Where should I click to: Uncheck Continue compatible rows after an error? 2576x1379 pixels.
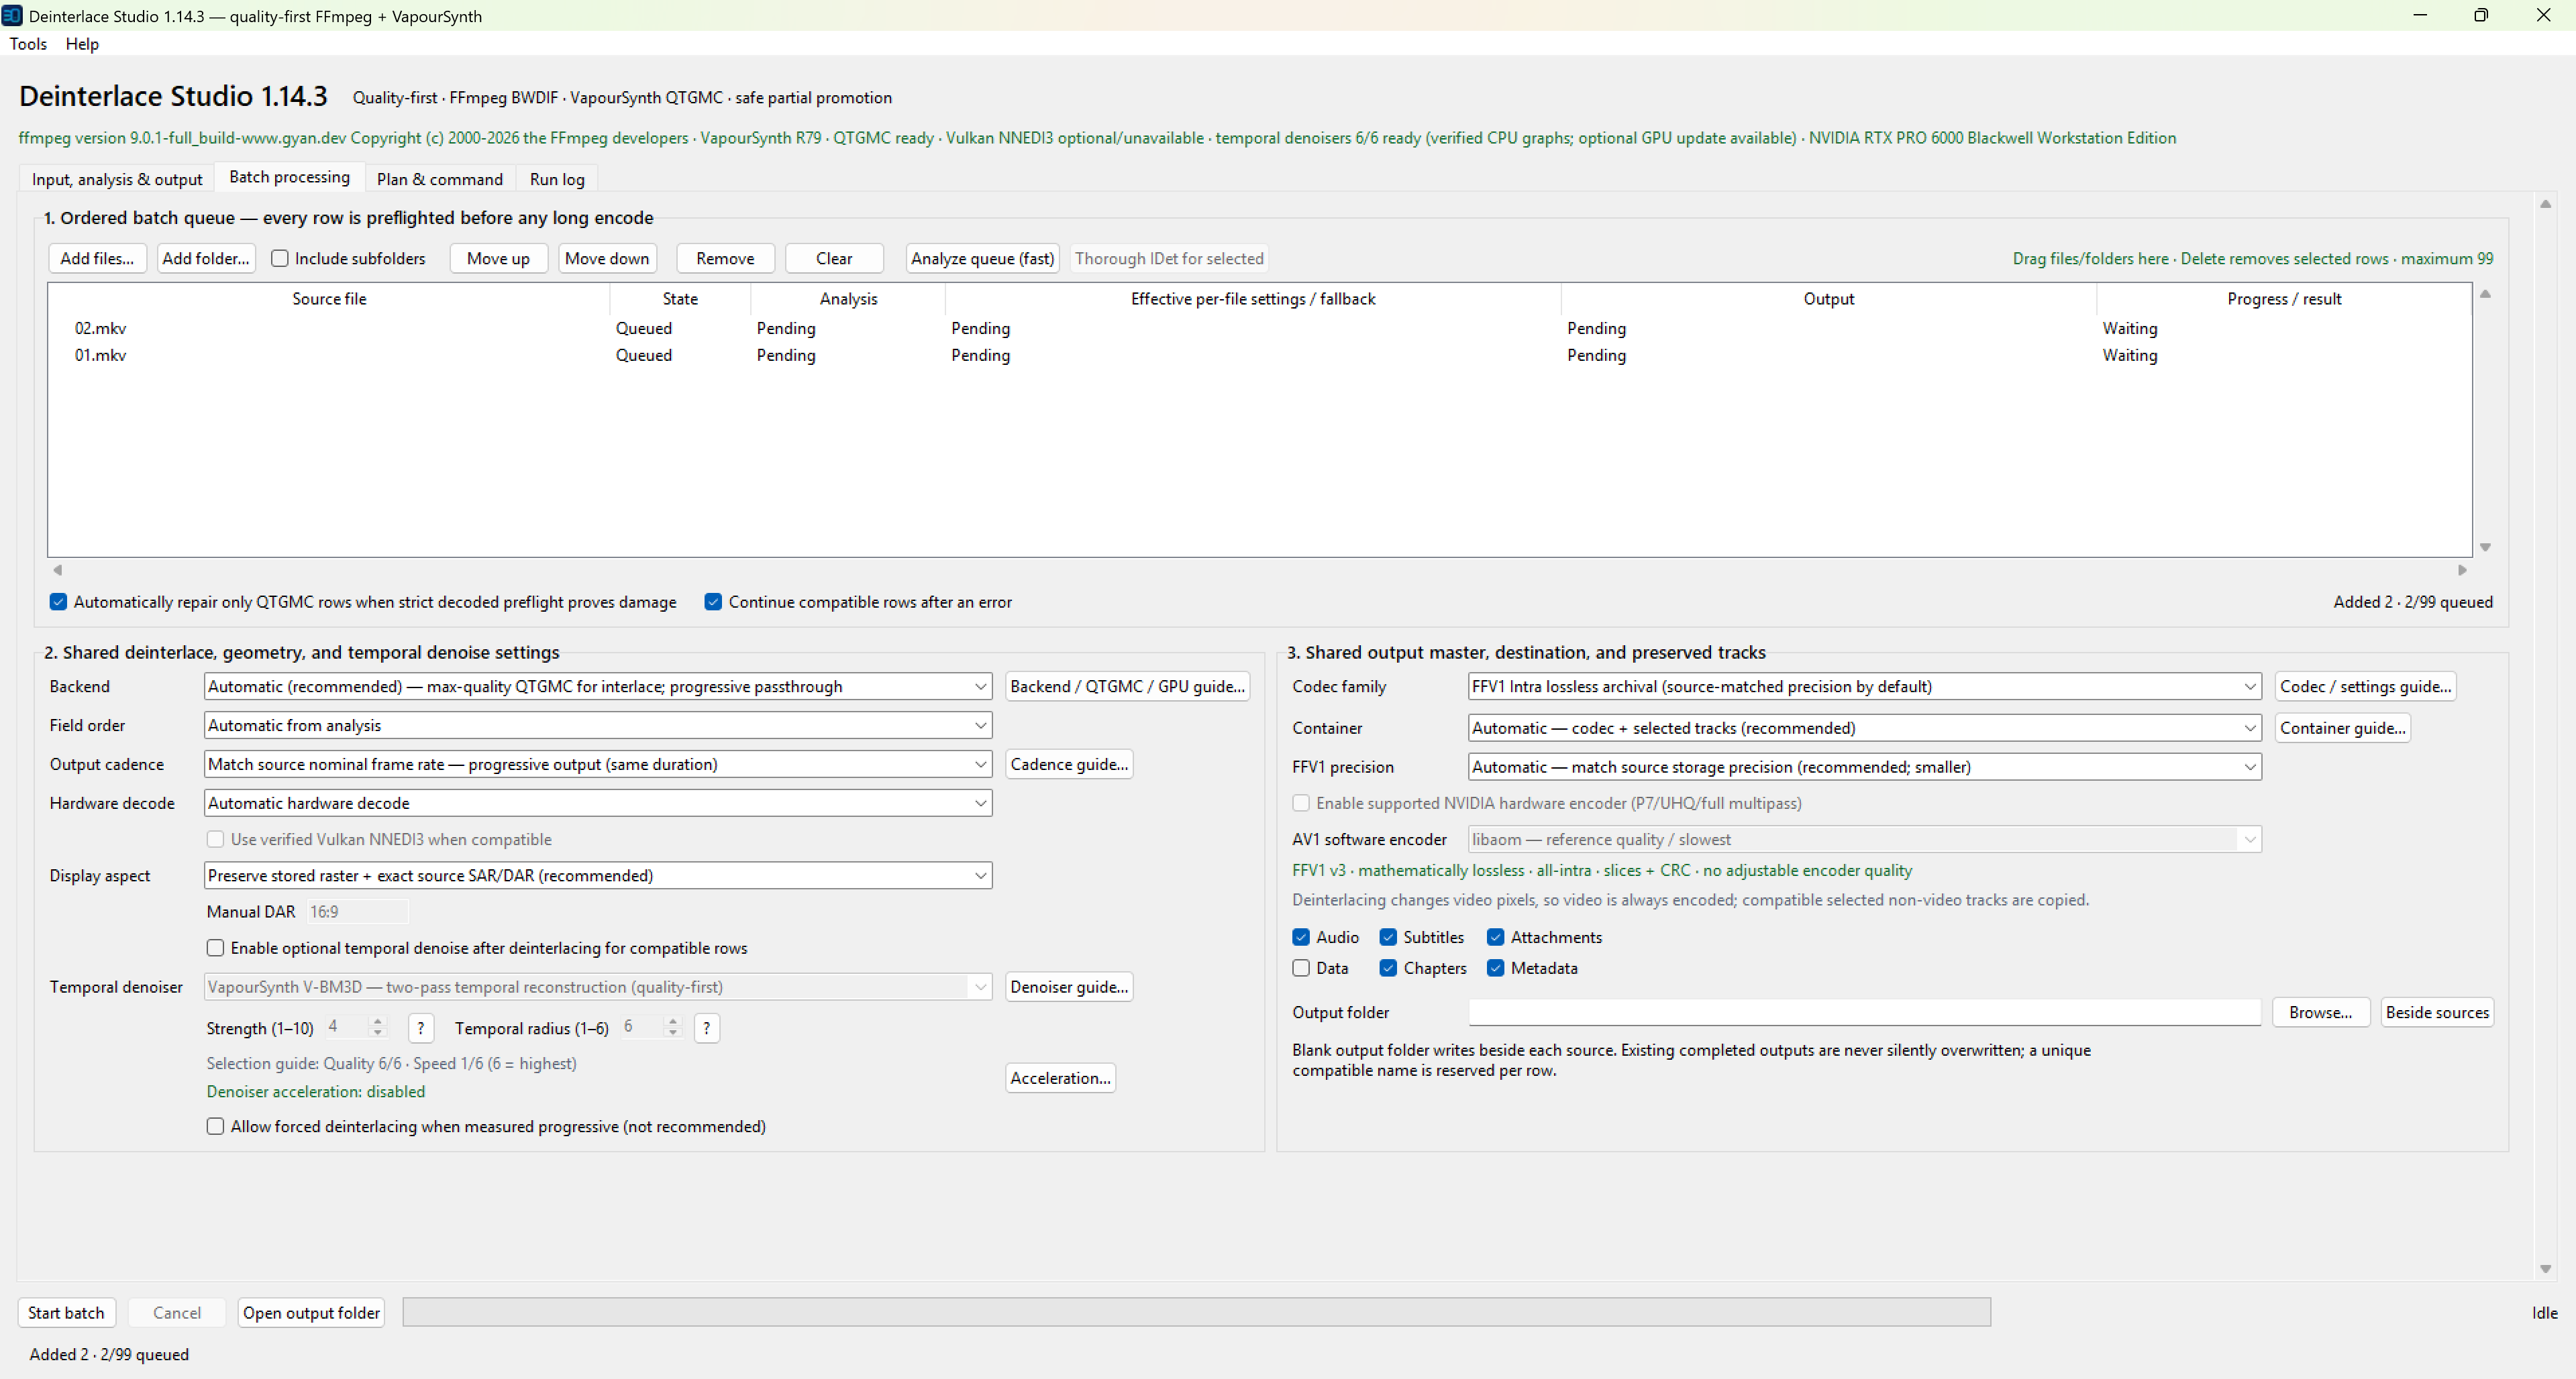[x=713, y=602]
